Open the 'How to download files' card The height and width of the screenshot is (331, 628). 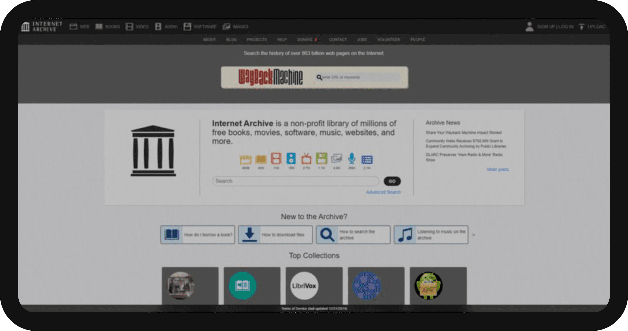click(275, 235)
